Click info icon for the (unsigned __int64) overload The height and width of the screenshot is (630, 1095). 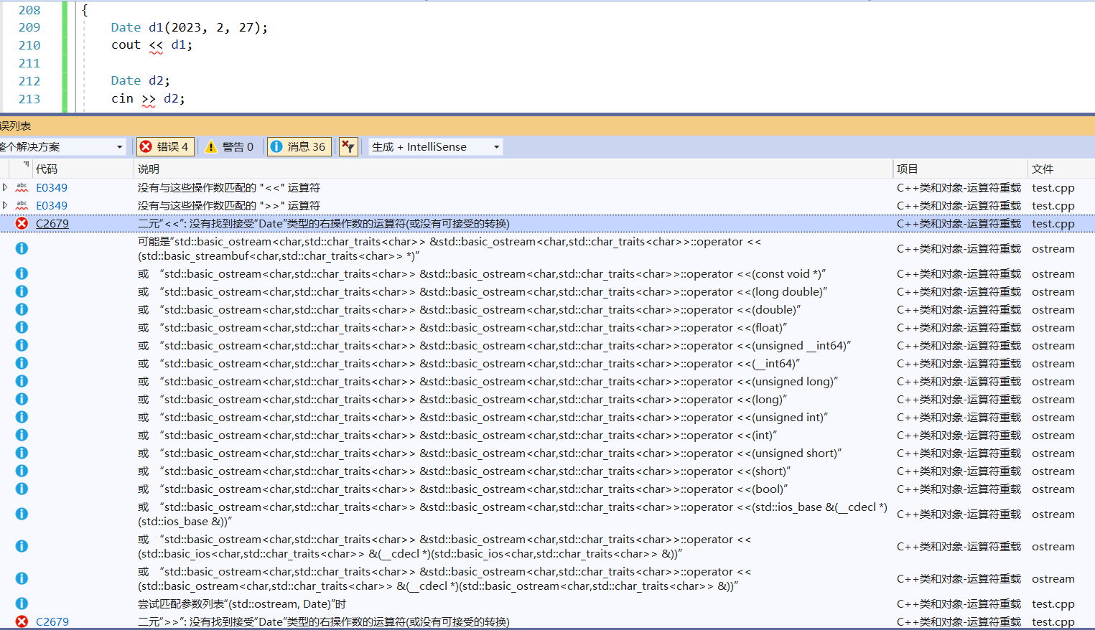point(22,345)
